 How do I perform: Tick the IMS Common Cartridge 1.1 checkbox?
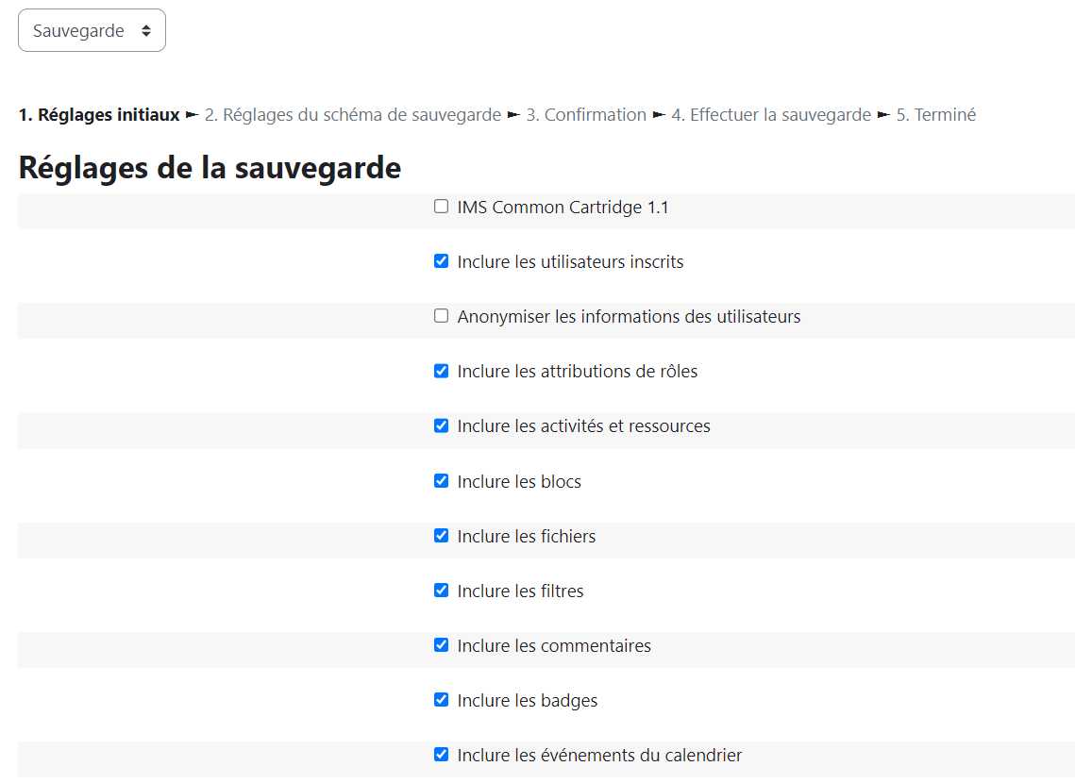click(x=442, y=207)
